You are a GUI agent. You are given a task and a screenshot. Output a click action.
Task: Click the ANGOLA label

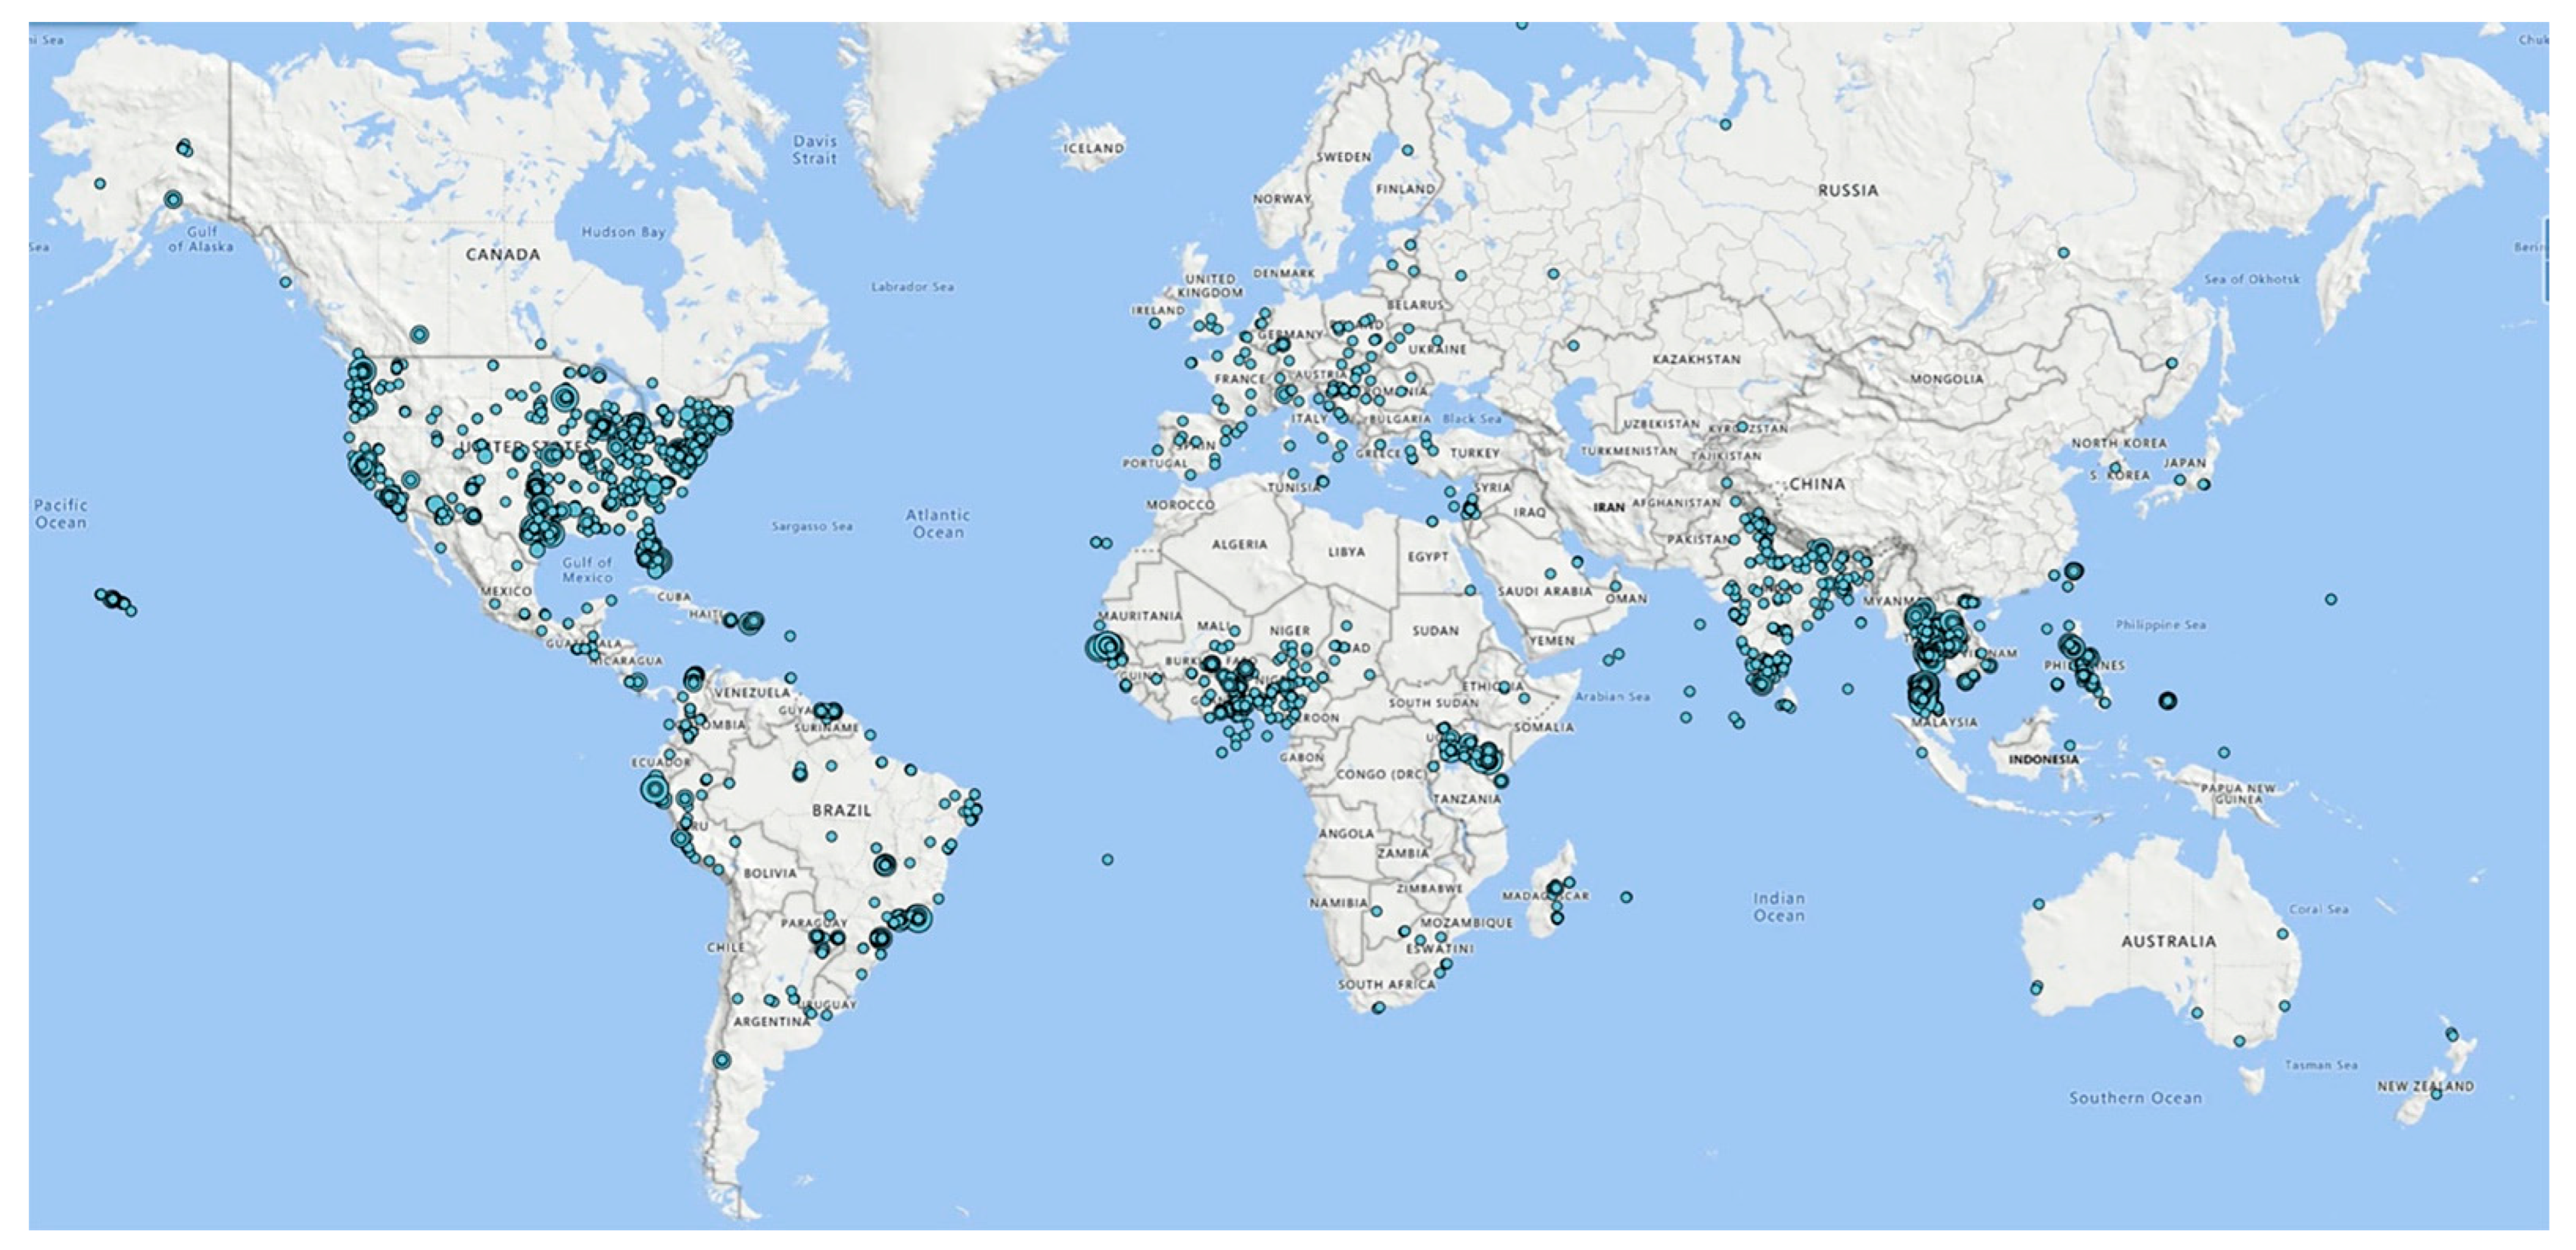1346,833
